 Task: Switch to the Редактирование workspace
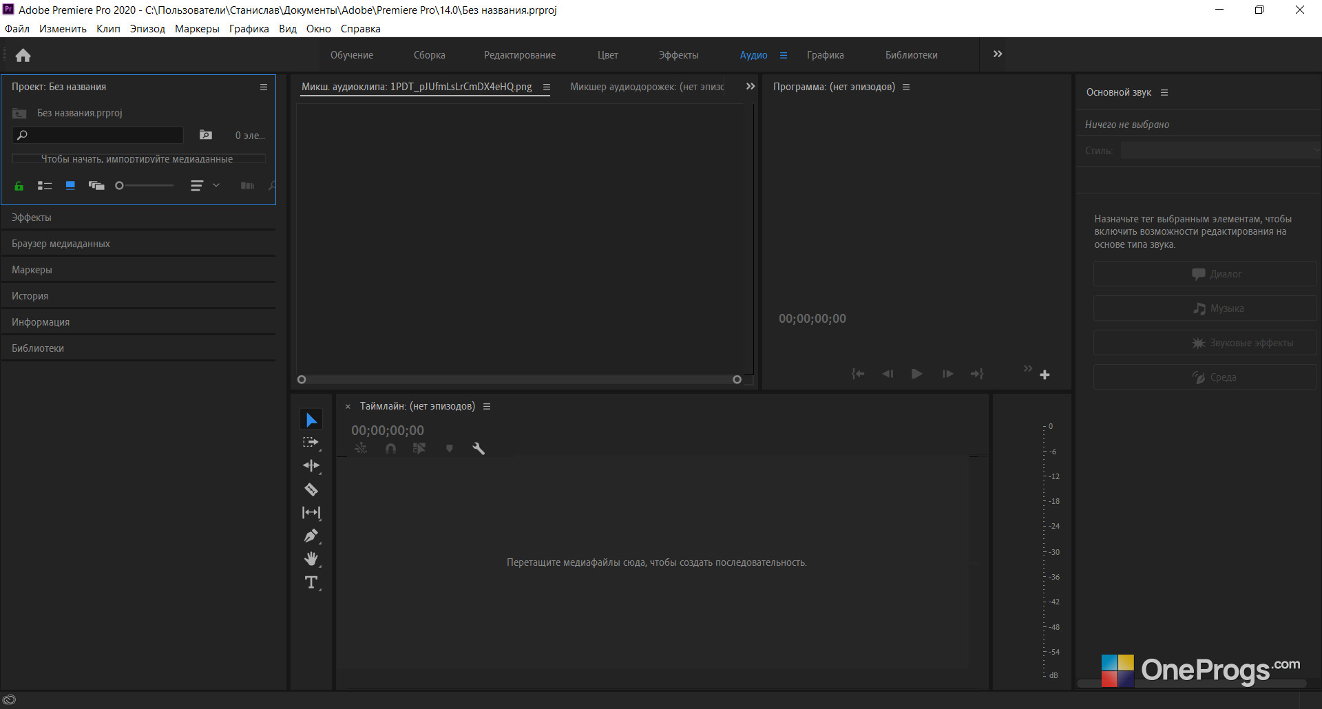(x=520, y=55)
